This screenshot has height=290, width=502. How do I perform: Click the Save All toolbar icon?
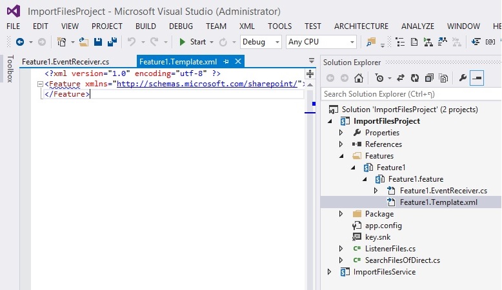tap(112, 42)
